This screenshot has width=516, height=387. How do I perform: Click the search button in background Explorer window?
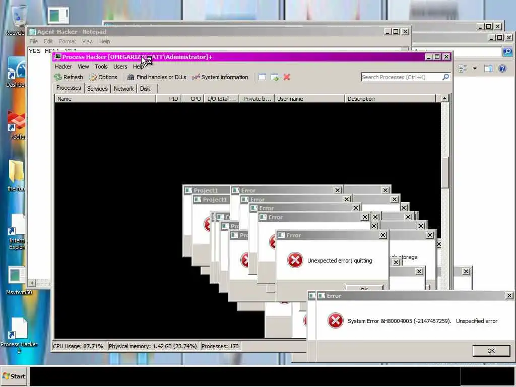pyautogui.click(x=507, y=52)
